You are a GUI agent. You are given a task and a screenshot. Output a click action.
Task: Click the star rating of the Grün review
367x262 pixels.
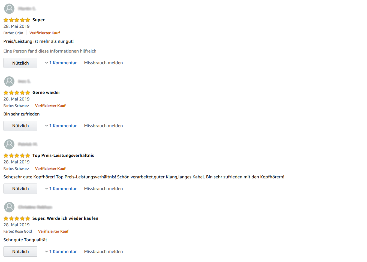click(x=17, y=20)
